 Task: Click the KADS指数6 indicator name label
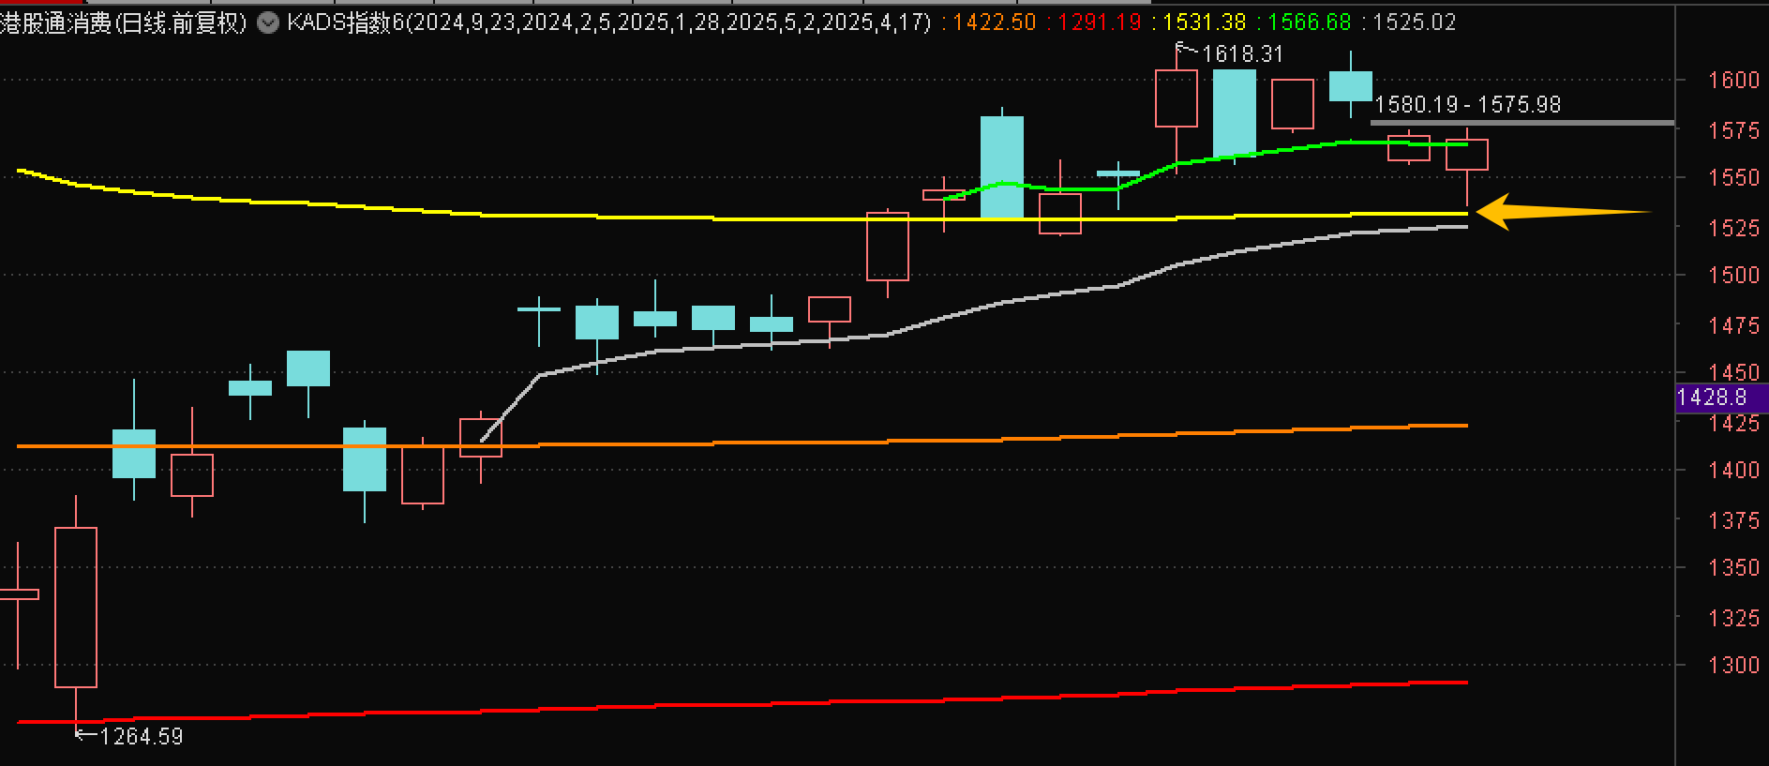pyautogui.click(x=345, y=23)
